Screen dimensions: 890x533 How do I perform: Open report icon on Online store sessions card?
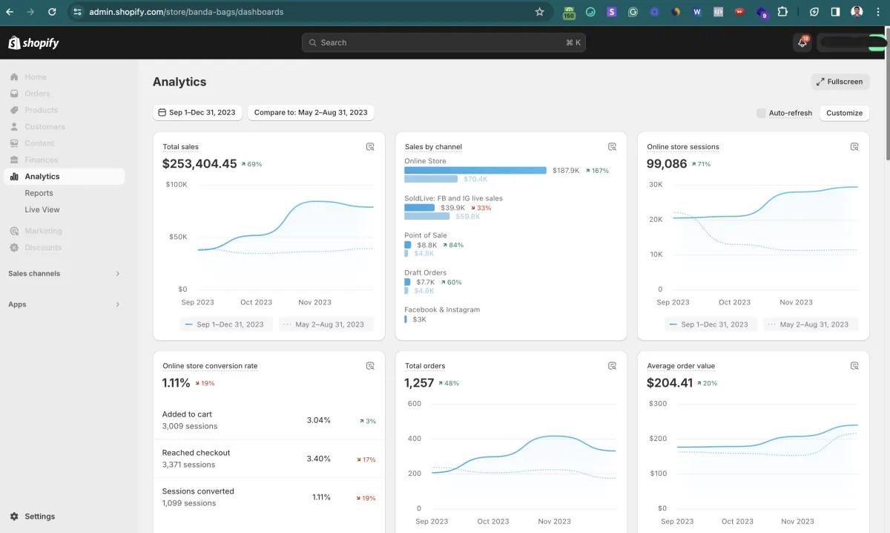tap(854, 147)
